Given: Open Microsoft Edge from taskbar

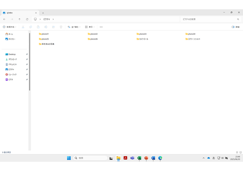Looking at the screenshot, I should pyautogui.click(x=160, y=158).
